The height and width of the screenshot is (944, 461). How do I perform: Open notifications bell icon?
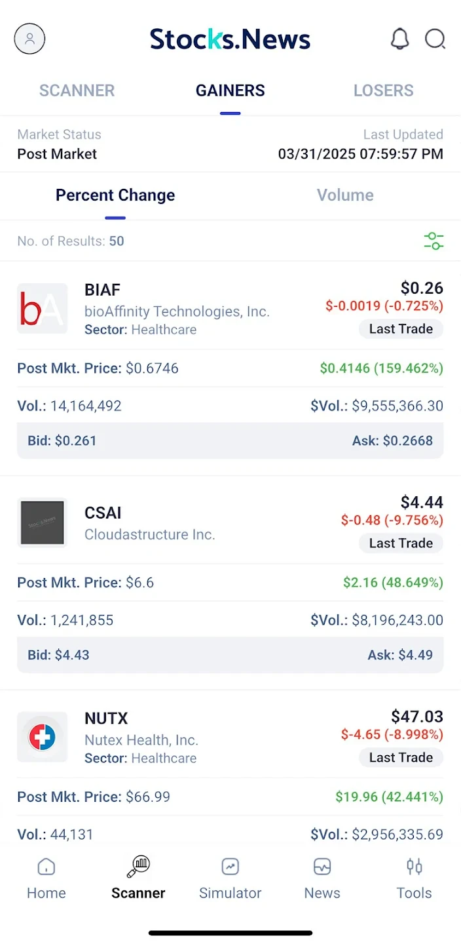tap(399, 39)
